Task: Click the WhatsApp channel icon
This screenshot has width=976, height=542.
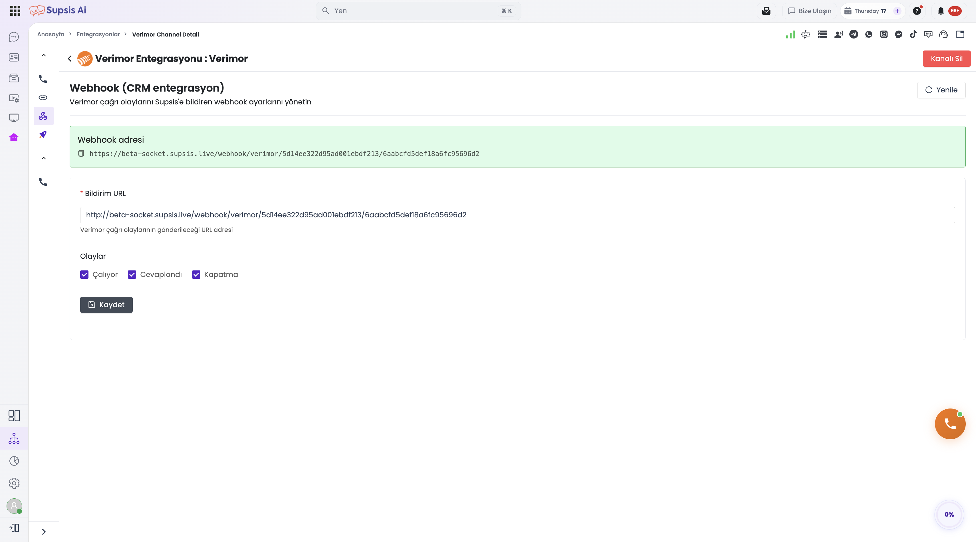Action: (869, 35)
